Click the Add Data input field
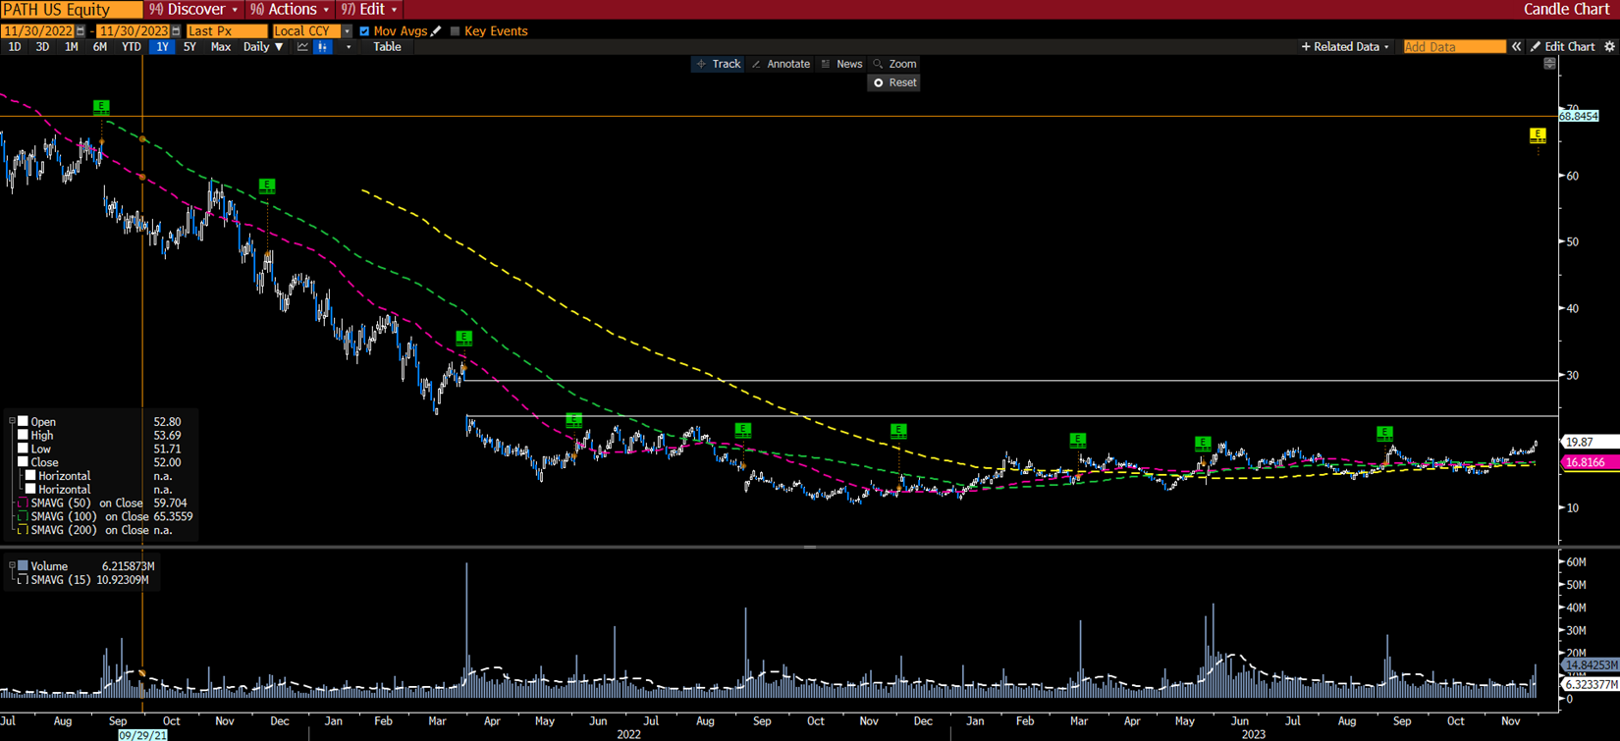1620x741 pixels. 1454,47
